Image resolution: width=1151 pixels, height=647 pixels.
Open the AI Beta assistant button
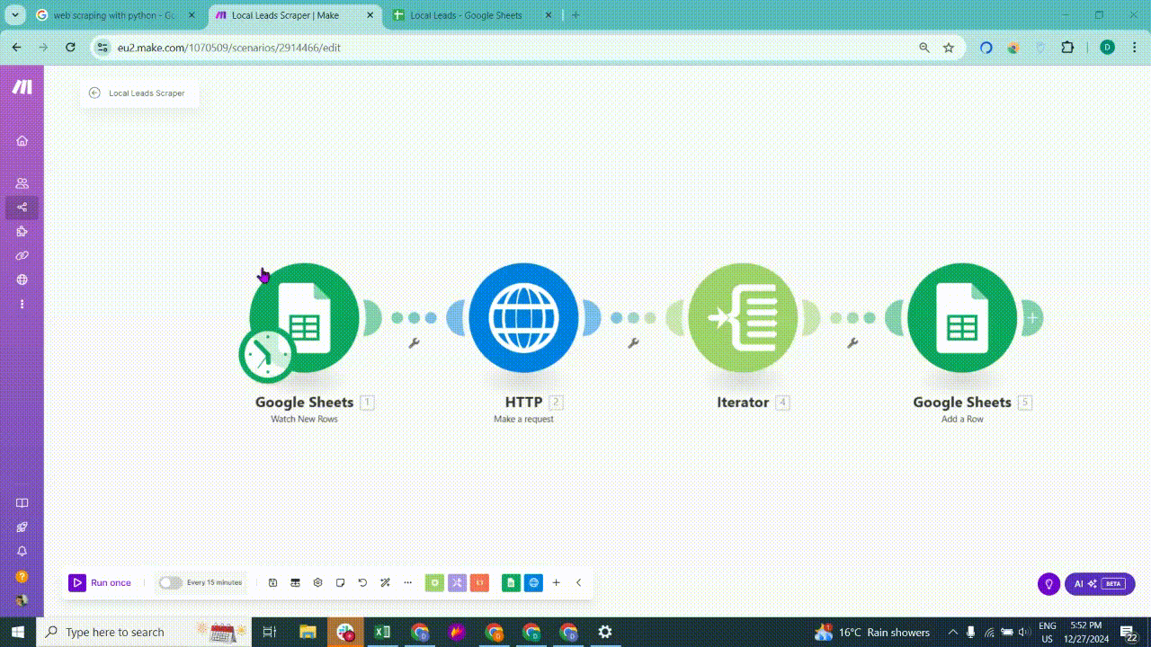coord(1099,583)
